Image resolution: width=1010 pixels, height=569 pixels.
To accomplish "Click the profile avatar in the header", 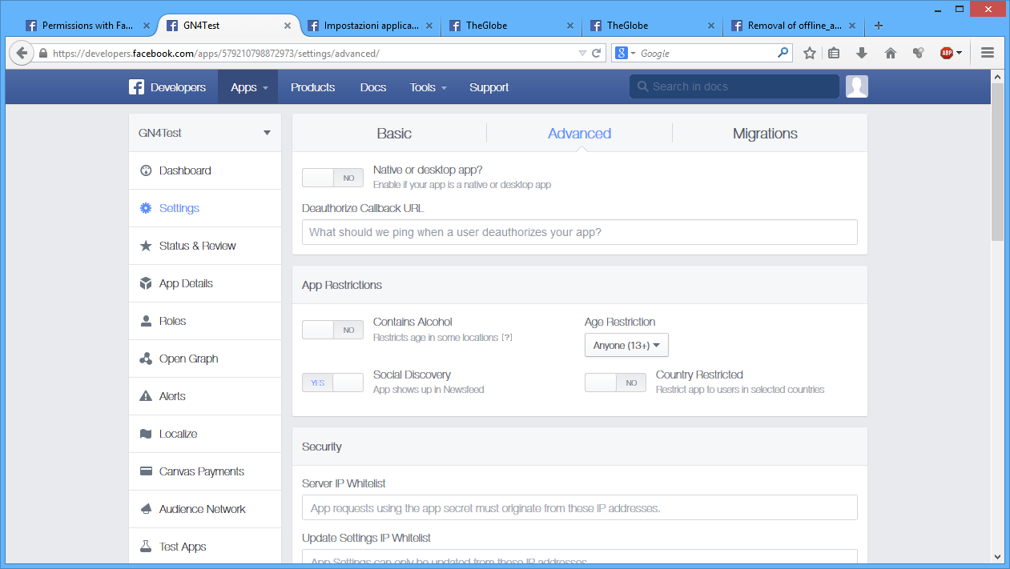I will pos(857,86).
